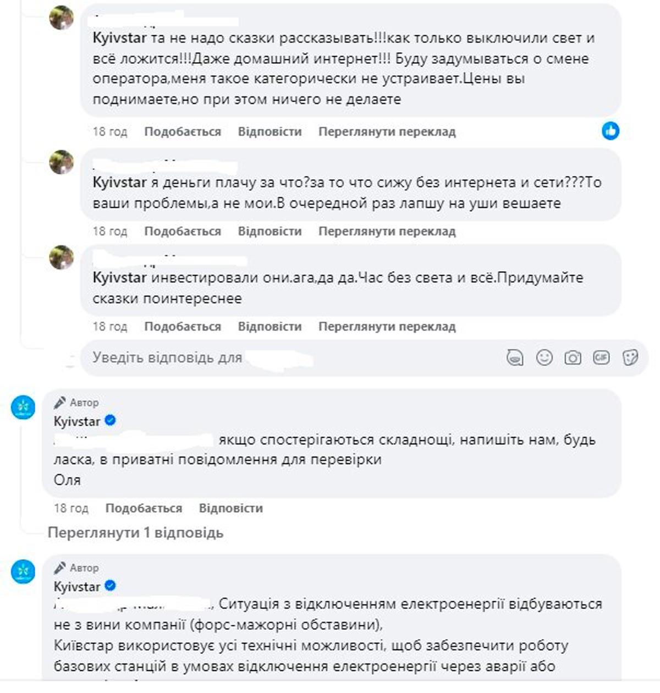The image size is (660, 693).
Task: Click verified badge on the force-majeure Kyivstar reply
Action: [x=110, y=586]
